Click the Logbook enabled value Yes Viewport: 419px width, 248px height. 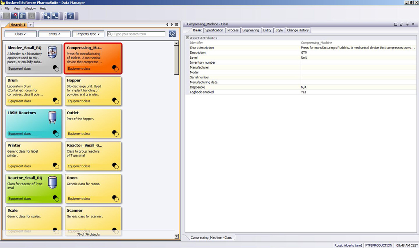pyautogui.click(x=304, y=92)
